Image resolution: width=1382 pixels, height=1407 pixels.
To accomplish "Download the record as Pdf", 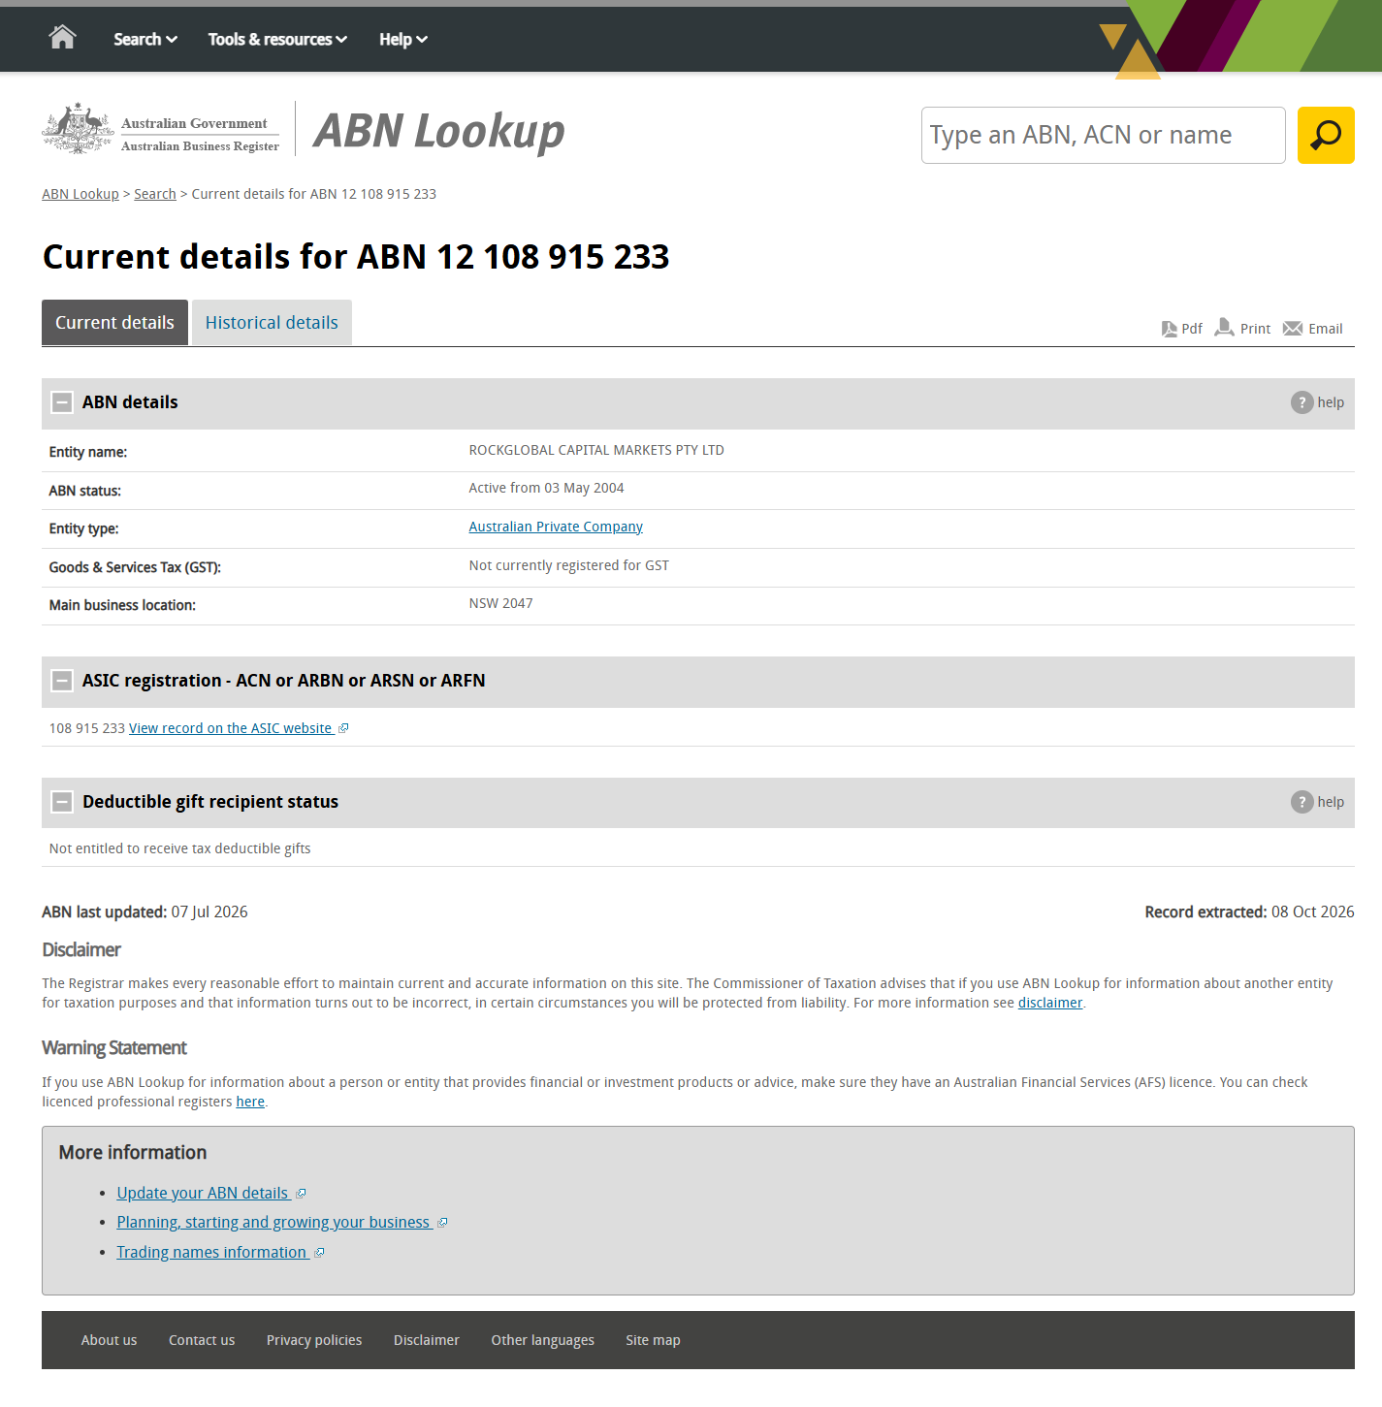I will click(x=1181, y=329).
